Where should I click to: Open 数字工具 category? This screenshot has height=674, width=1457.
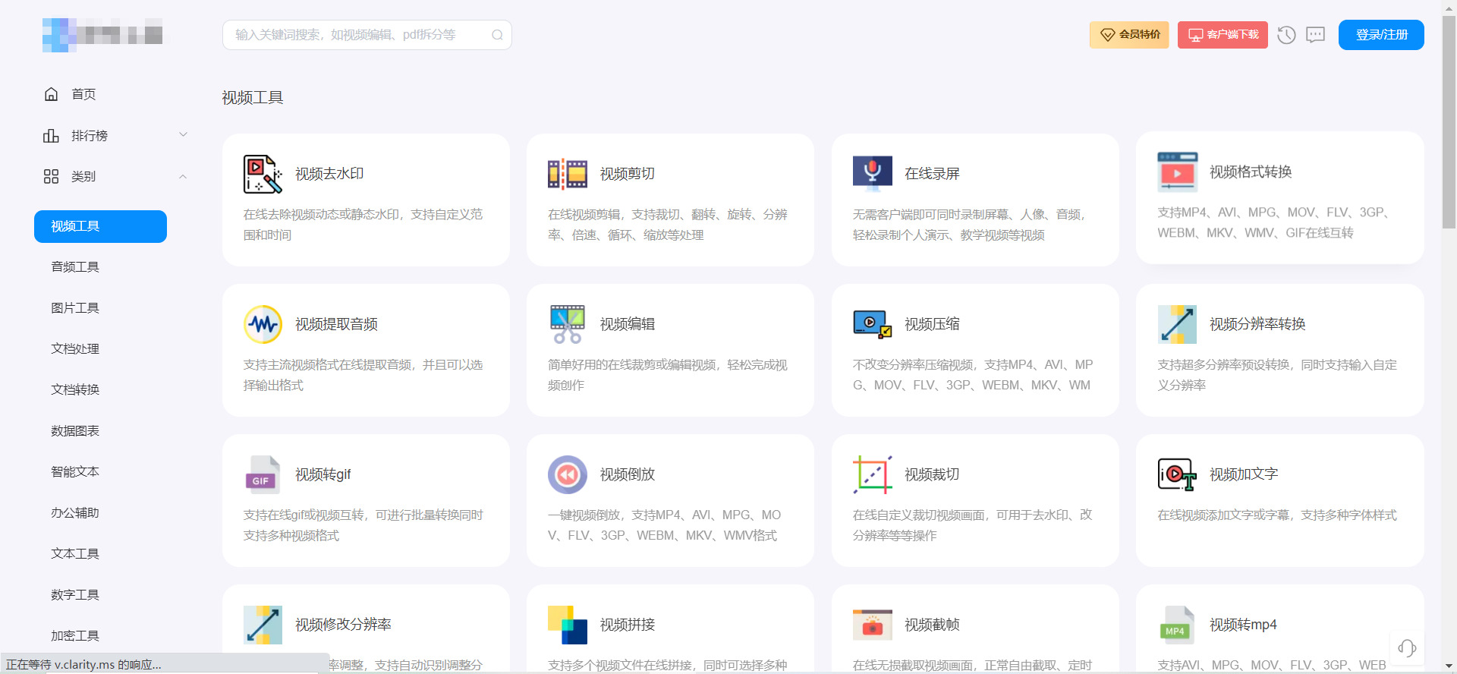75,595
